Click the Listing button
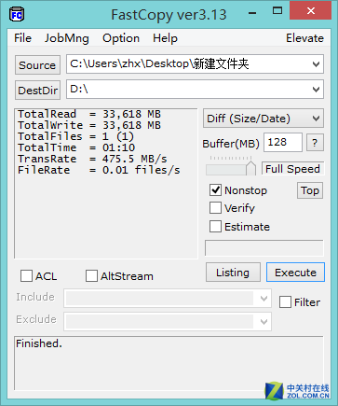The height and width of the screenshot is (406, 338). coord(233,273)
